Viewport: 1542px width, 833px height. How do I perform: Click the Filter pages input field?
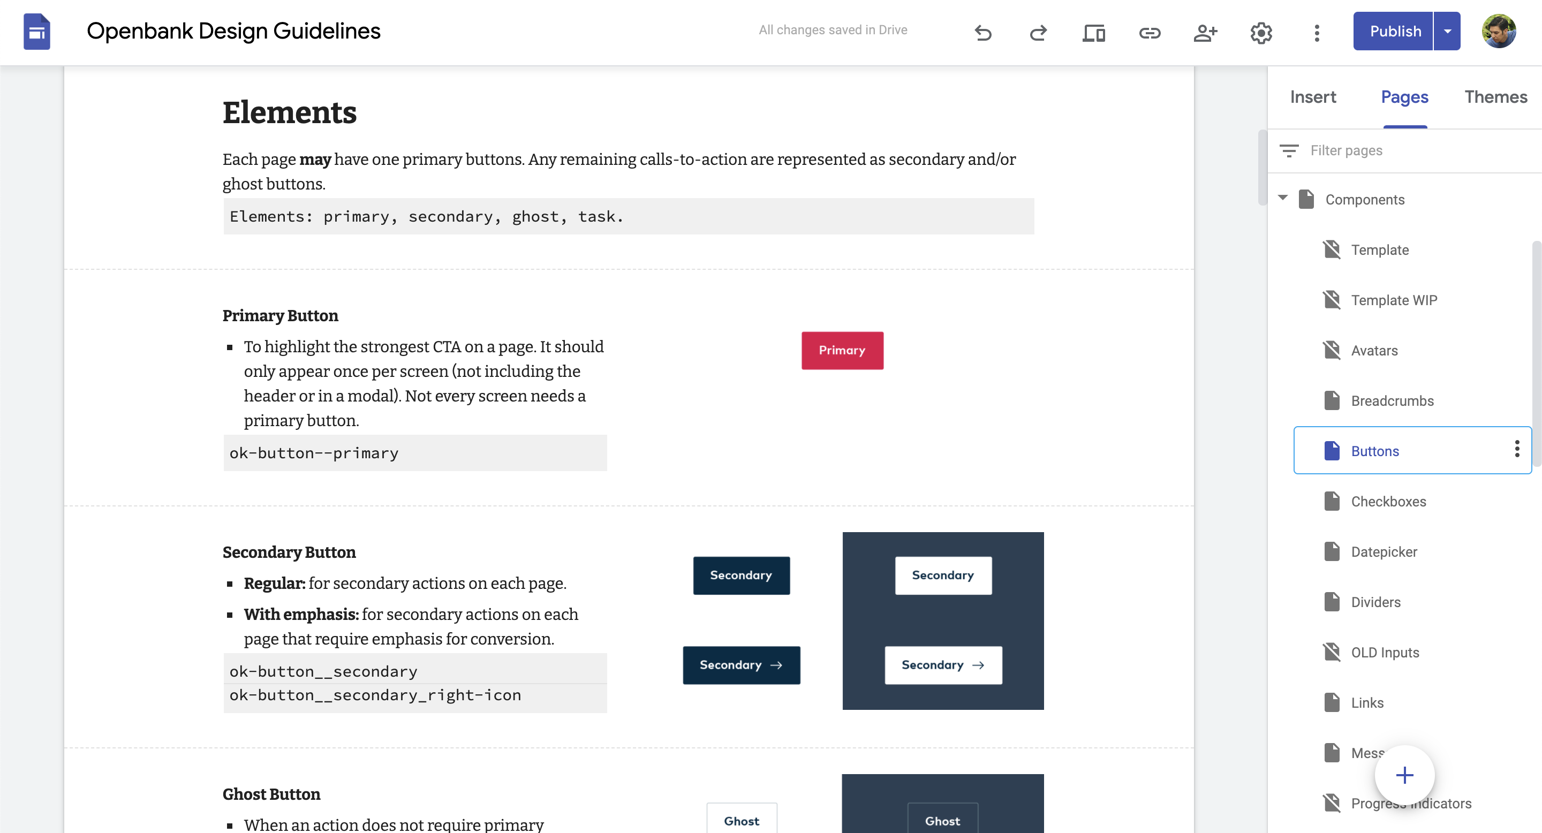(x=1419, y=150)
